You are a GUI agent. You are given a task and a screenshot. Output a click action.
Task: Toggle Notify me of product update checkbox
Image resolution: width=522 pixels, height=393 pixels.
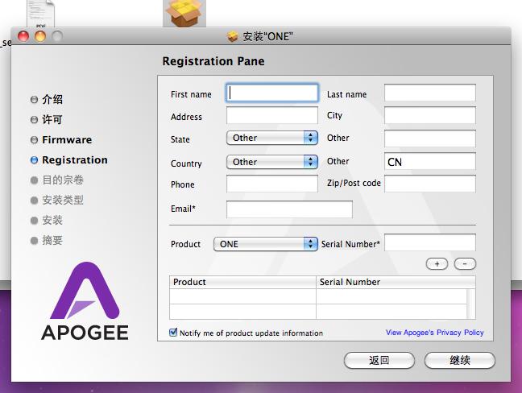[173, 332]
